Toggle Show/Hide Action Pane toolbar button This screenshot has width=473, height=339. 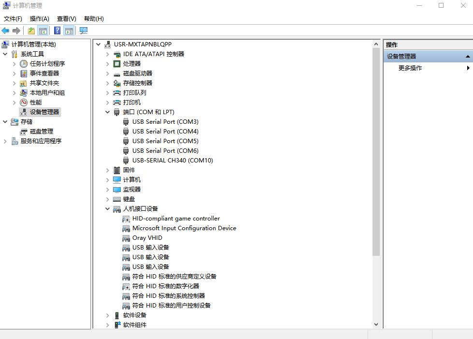point(69,31)
